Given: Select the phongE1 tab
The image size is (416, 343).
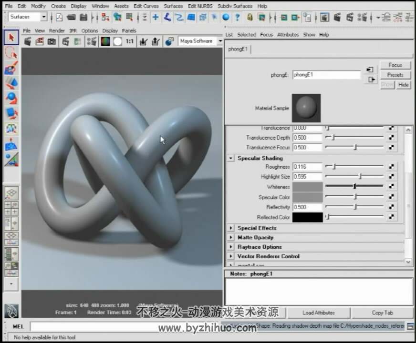Looking at the screenshot, I should [238, 49].
